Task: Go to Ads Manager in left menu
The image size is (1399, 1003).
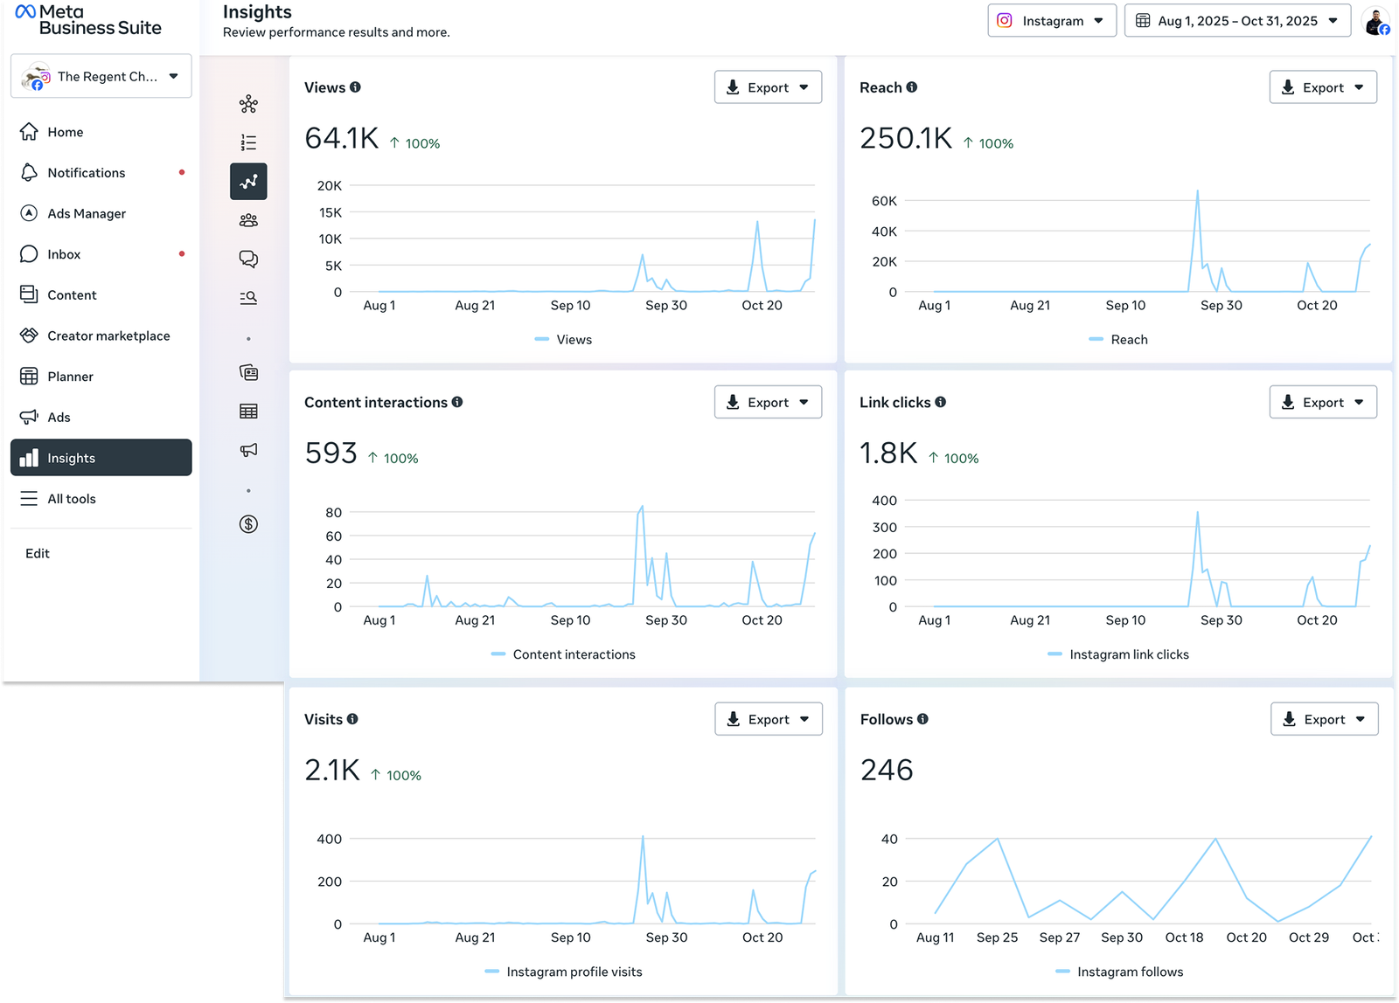Action: tap(87, 213)
